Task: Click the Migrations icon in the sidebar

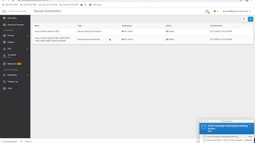Action: click(x=4, y=64)
